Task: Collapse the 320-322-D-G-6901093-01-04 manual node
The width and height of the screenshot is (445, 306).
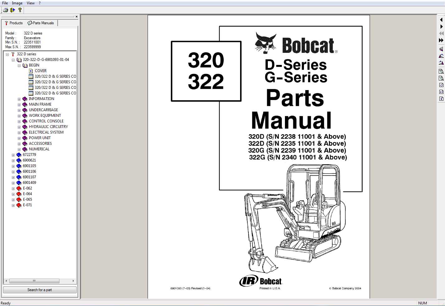Action: (13, 60)
